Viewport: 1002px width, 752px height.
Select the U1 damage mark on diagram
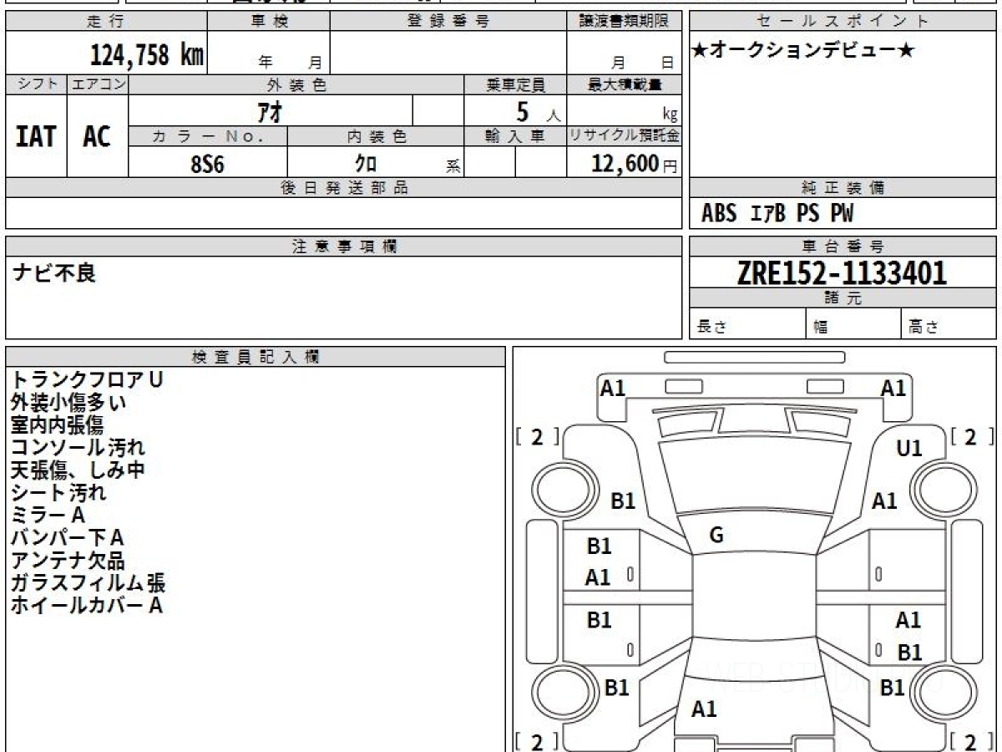pyautogui.click(x=909, y=449)
